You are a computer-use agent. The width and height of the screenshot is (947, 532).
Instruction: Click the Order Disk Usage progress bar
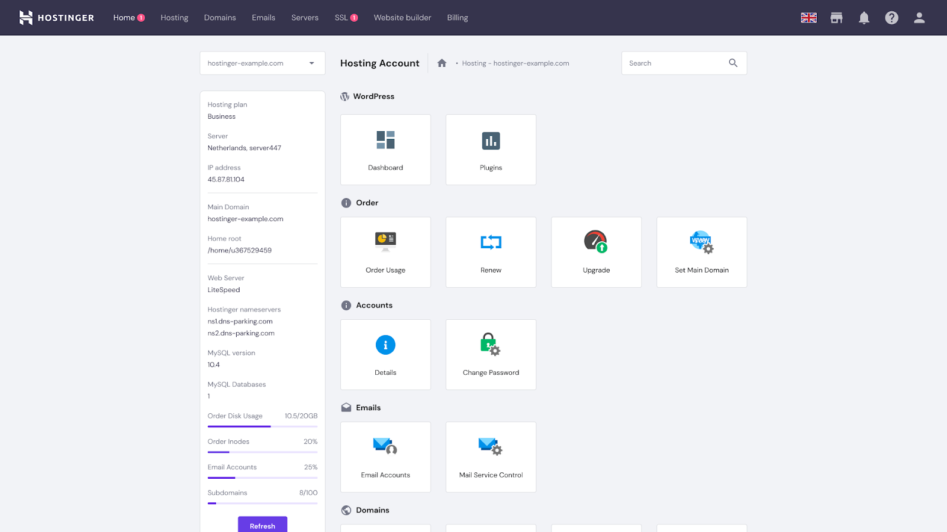coord(262,426)
